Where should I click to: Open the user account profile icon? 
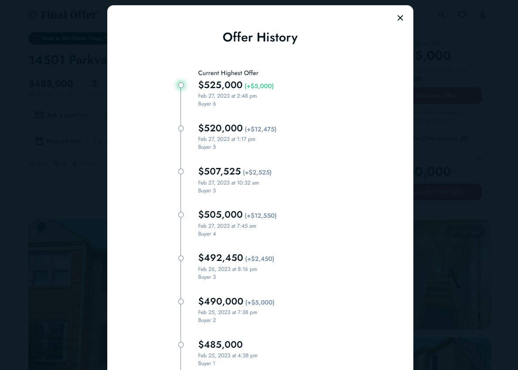[482, 14]
